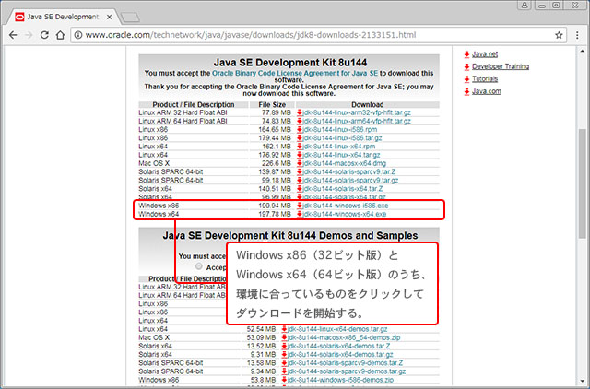Screen dimensions: 590x389
Task: Click the Product / File Description header in first table
Action: click(x=194, y=104)
